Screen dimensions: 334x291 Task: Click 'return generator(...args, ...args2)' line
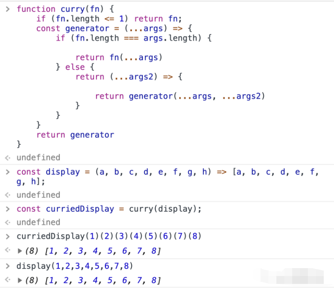[x=180, y=96]
